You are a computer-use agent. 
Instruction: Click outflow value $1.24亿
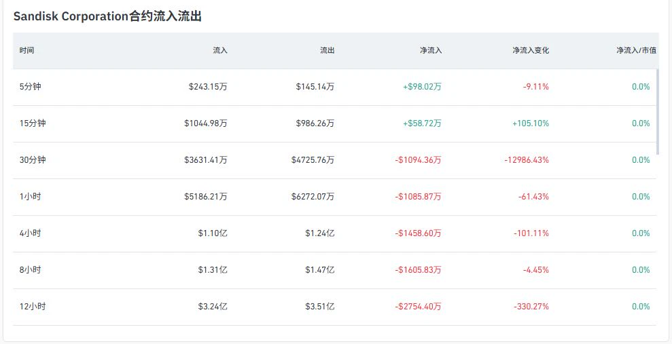pyautogui.click(x=320, y=233)
